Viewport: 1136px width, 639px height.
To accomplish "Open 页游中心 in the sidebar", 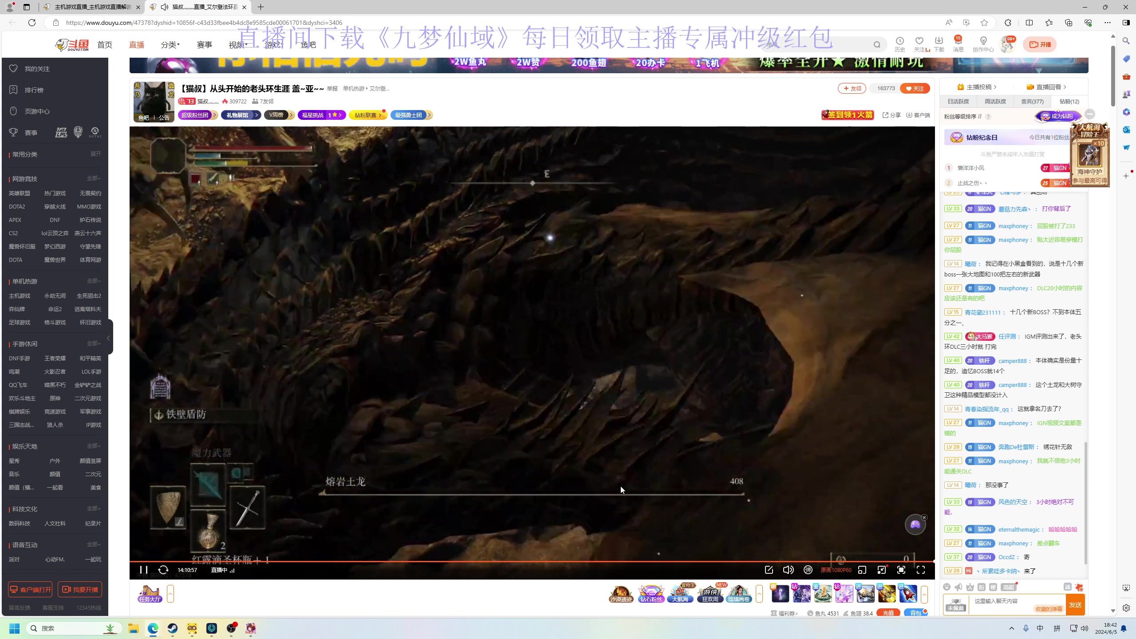I will [29, 111].
